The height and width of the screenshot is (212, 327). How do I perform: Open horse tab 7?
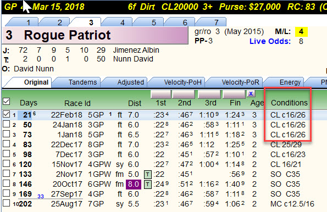click(210, 22)
